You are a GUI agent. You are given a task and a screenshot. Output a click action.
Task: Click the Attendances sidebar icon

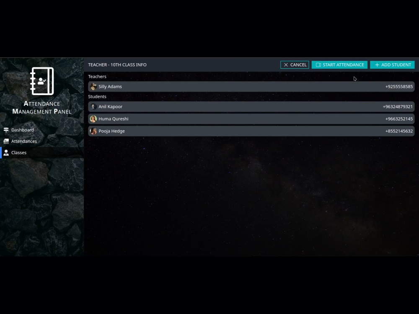tap(6, 141)
